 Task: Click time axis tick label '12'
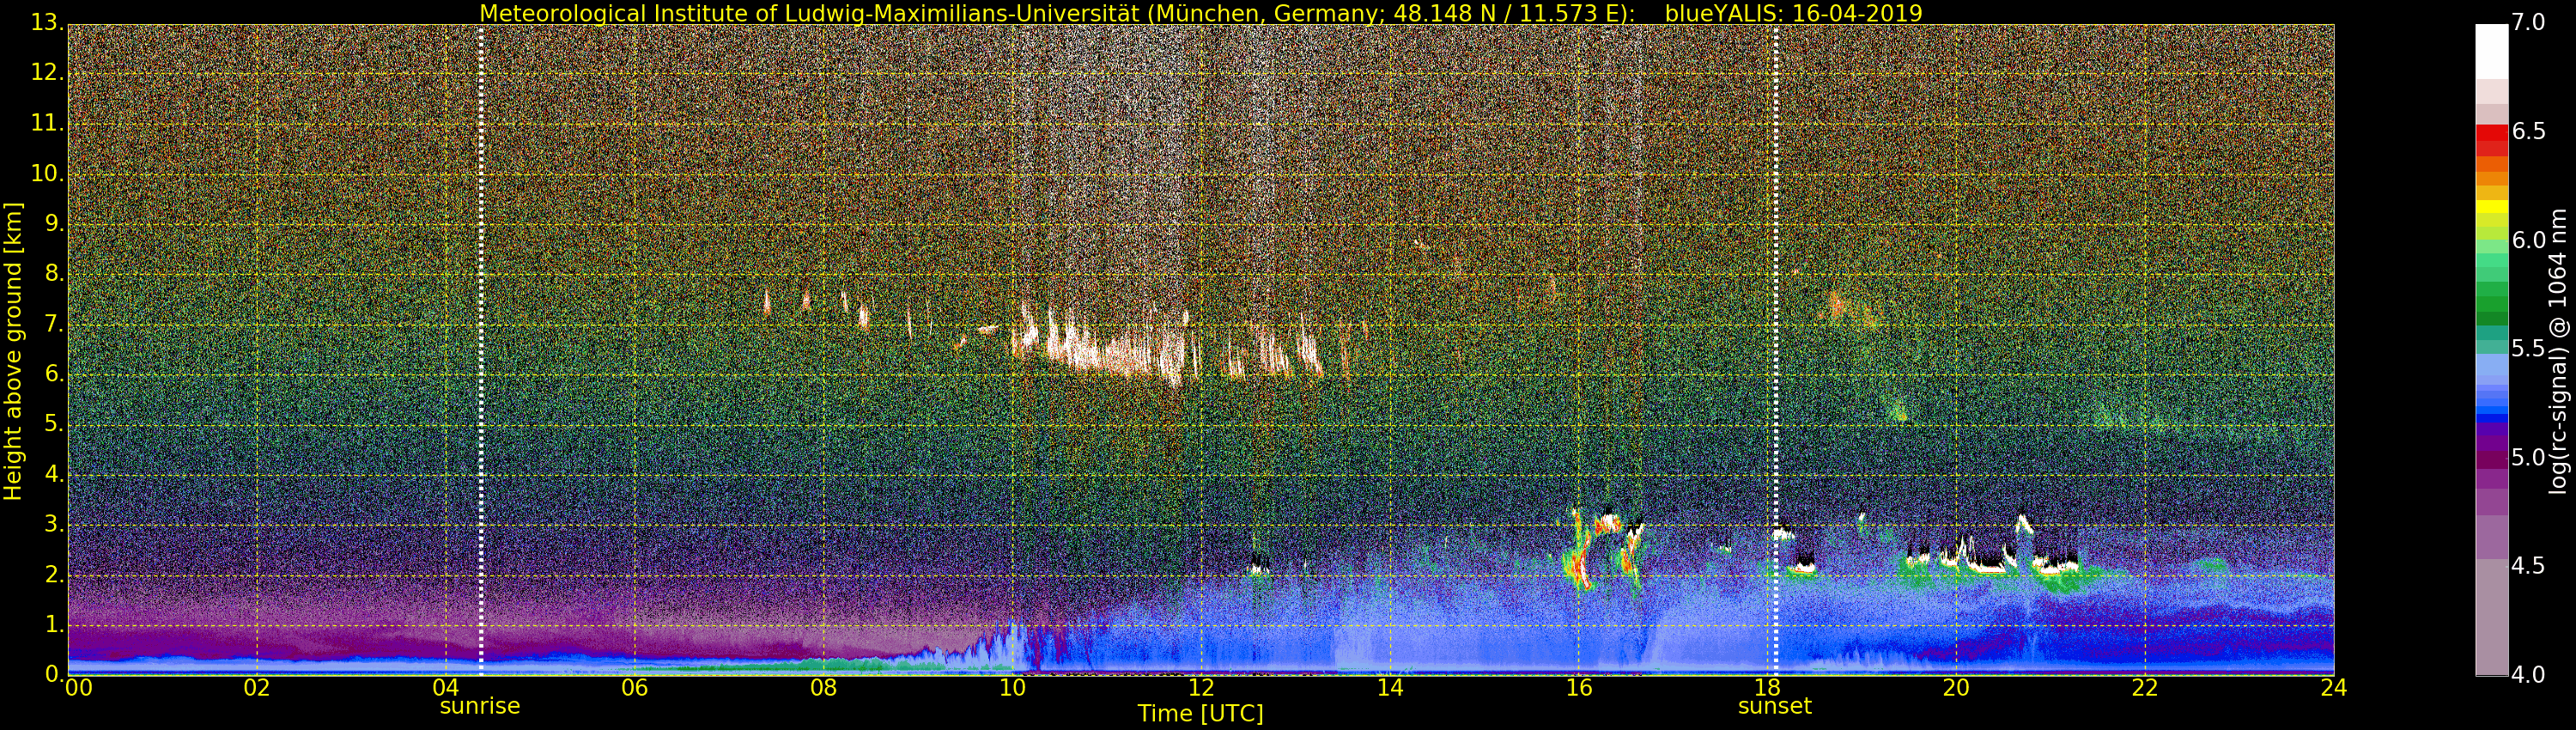tap(1201, 688)
